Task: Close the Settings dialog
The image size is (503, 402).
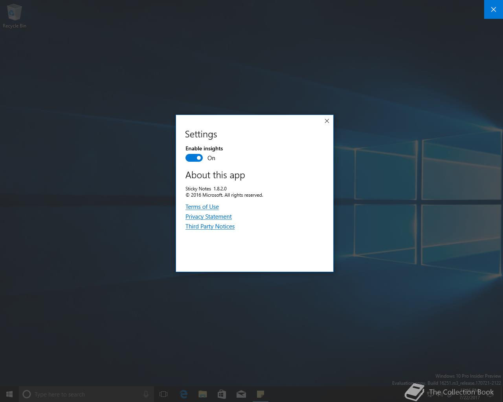Action: (x=327, y=121)
